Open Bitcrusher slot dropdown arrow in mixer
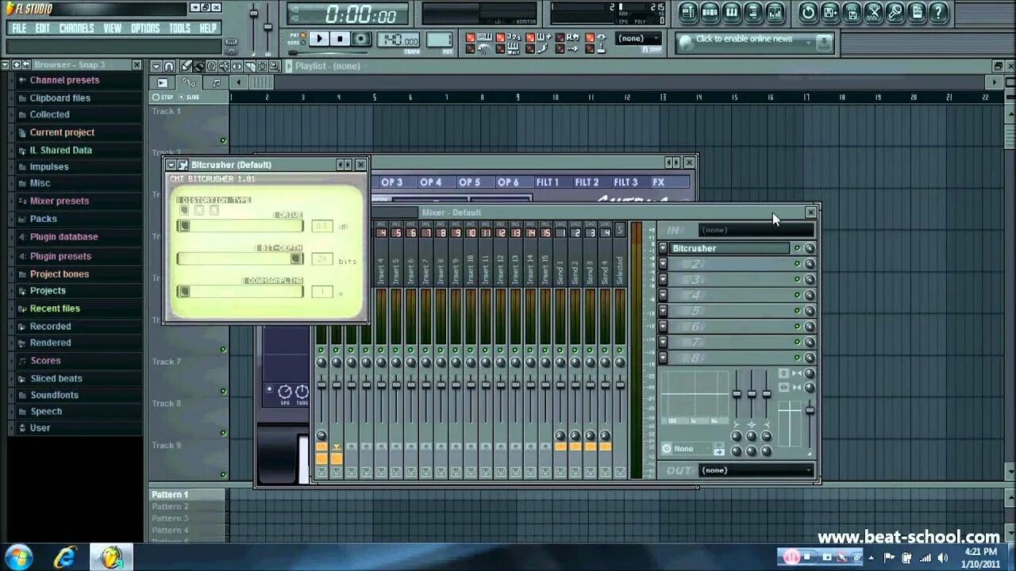The width and height of the screenshot is (1016, 571). click(x=663, y=248)
